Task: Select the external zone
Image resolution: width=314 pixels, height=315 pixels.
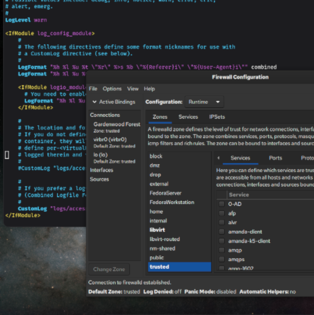Action: click(180, 184)
